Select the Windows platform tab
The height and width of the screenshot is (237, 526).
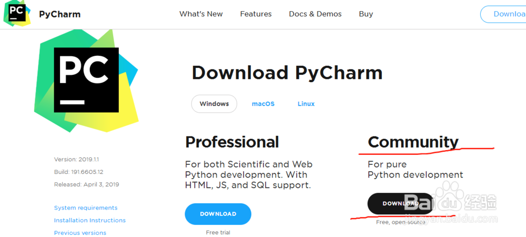(214, 104)
